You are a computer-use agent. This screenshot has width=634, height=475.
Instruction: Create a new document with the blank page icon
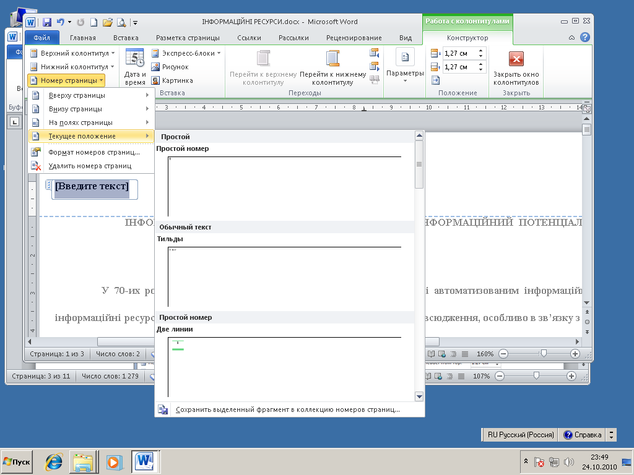93,22
